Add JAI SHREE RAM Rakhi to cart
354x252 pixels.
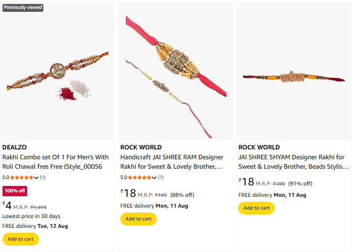coord(139,219)
